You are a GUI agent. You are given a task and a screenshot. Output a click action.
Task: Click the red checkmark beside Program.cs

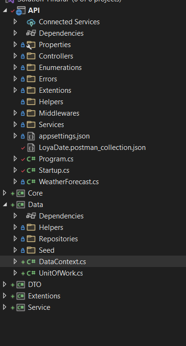(x=23, y=159)
